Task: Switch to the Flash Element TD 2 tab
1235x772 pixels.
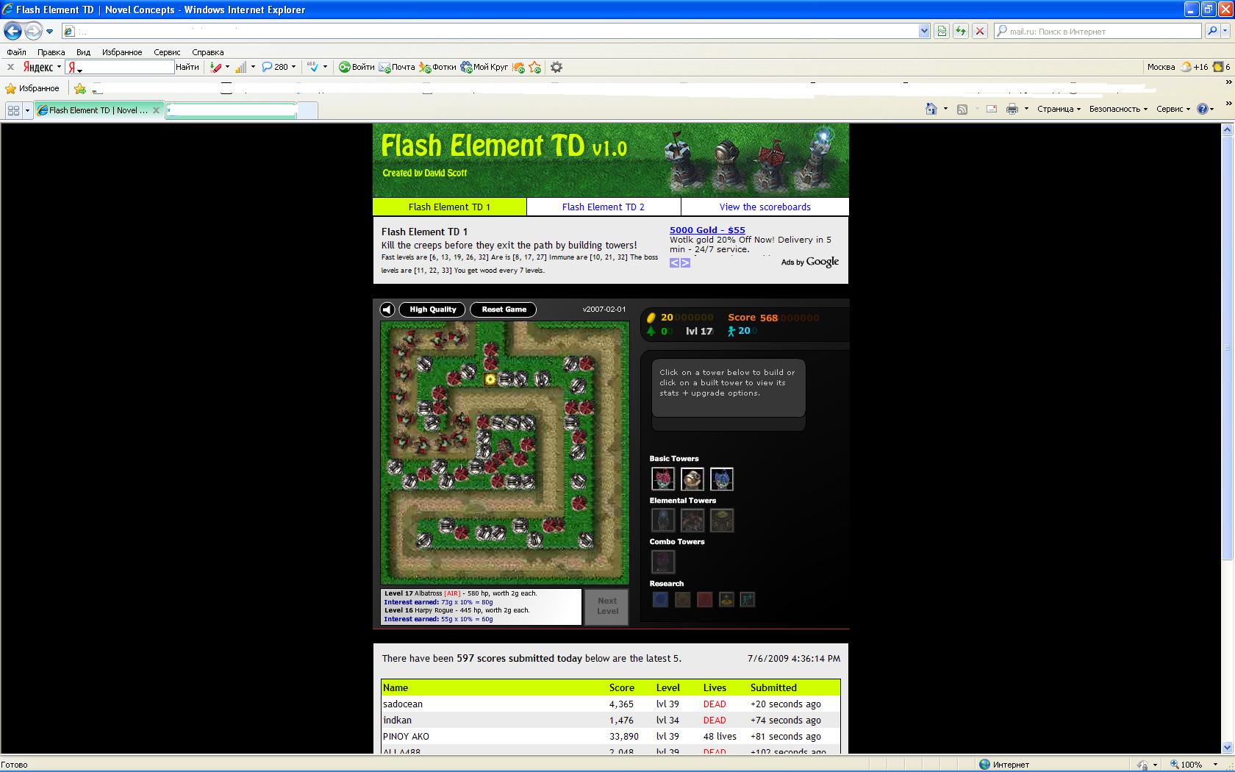Action: (x=603, y=207)
